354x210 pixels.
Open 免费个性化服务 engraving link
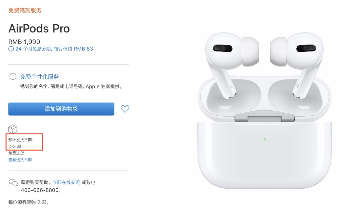pyautogui.click(x=40, y=77)
